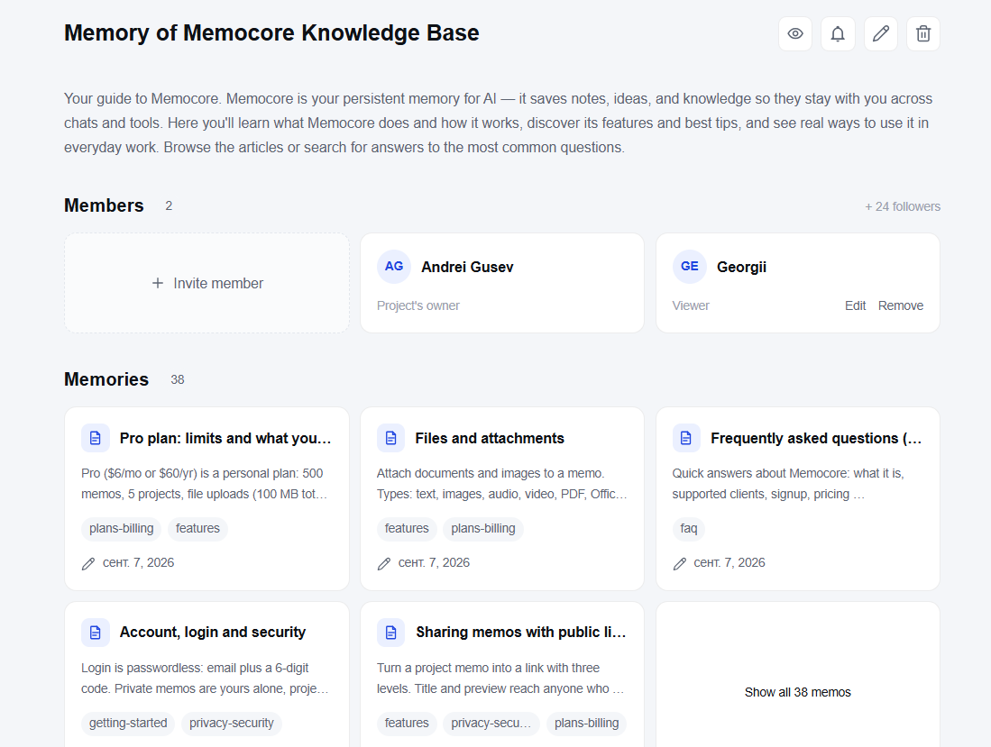The height and width of the screenshot is (747, 991).
Task: Click the plus icon beside Invite member
Action: (x=158, y=283)
